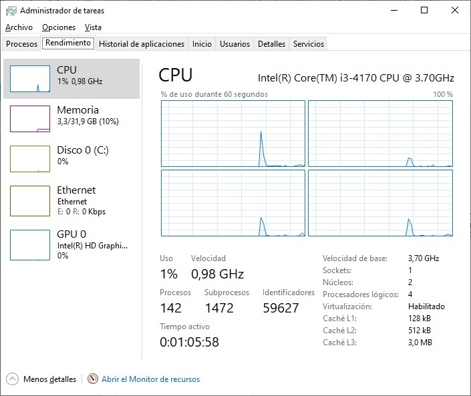
Task: Switch to the Historial de aplicaciones tab
Action: [x=142, y=44]
